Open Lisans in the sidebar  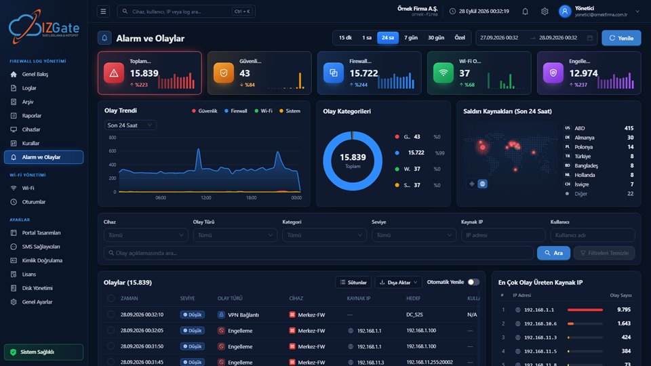coord(43,274)
